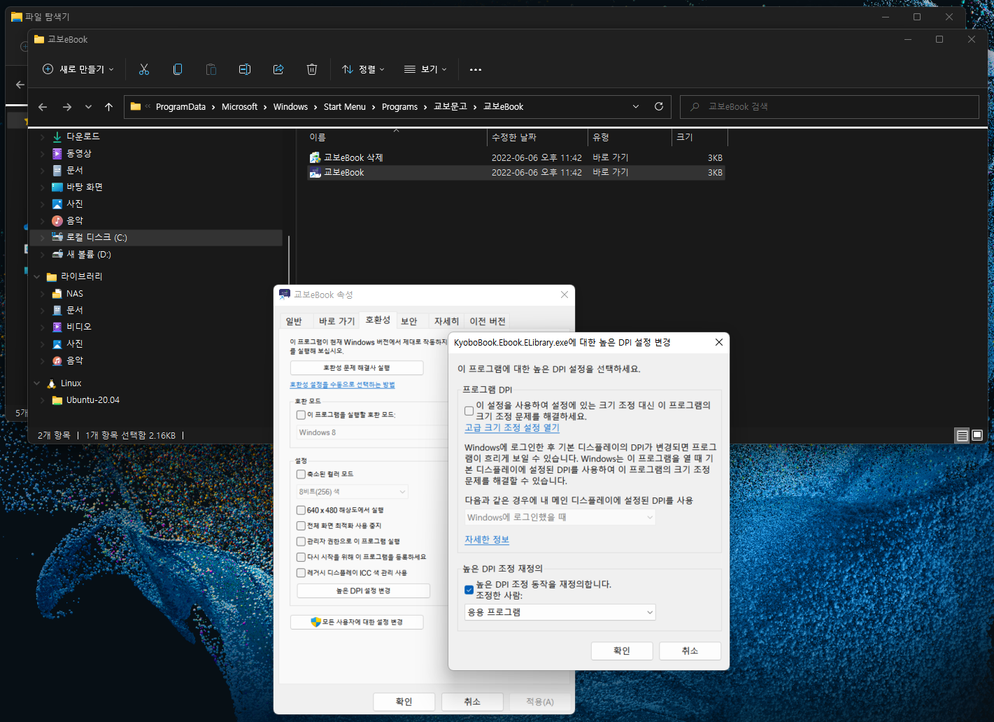The image size is (994, 722).
Task: Click 높은 DPI 설정 변경 button
Action: [x=364, y=591]
